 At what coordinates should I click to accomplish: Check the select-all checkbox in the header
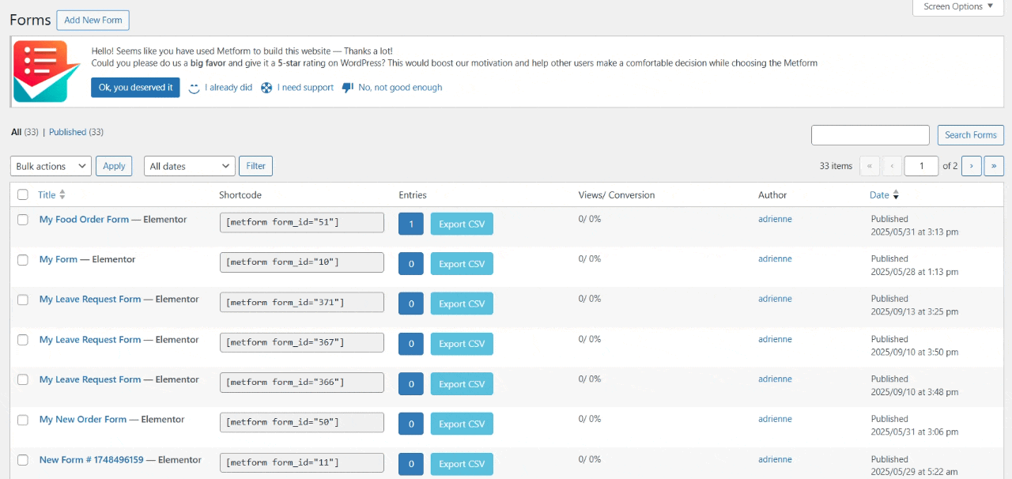(22, 194)
